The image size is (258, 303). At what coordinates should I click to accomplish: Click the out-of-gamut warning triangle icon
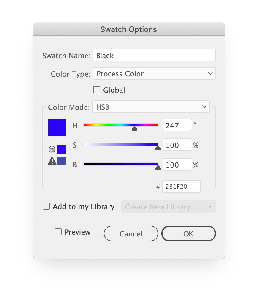pos(52,161)
